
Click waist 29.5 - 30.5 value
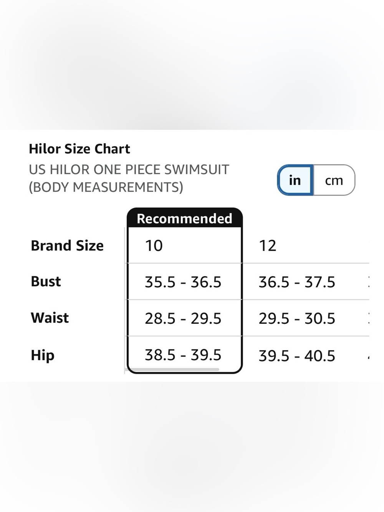297,318
